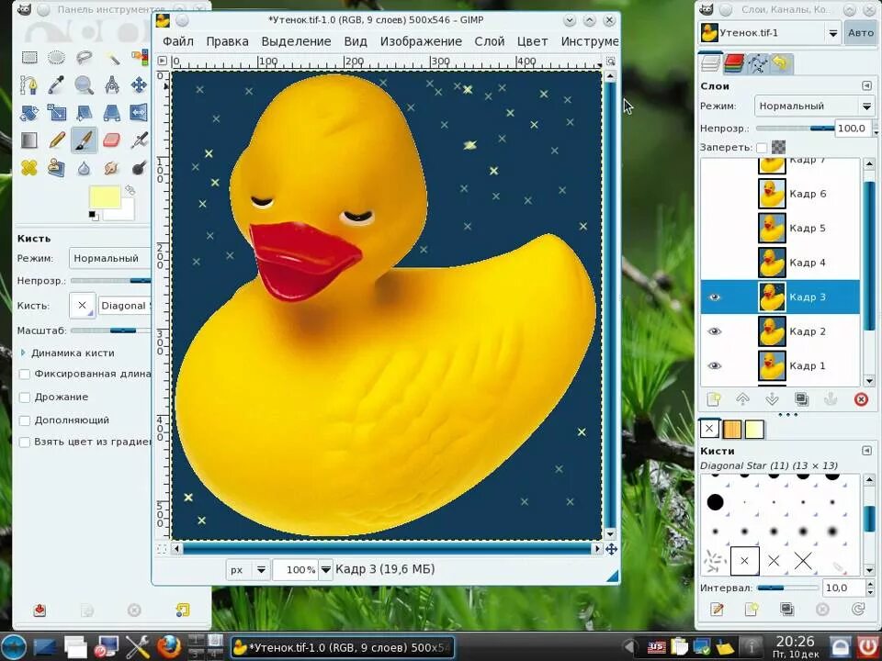Select the Move tool
This screenshot has width=882, height=661.
click(139, 84)
